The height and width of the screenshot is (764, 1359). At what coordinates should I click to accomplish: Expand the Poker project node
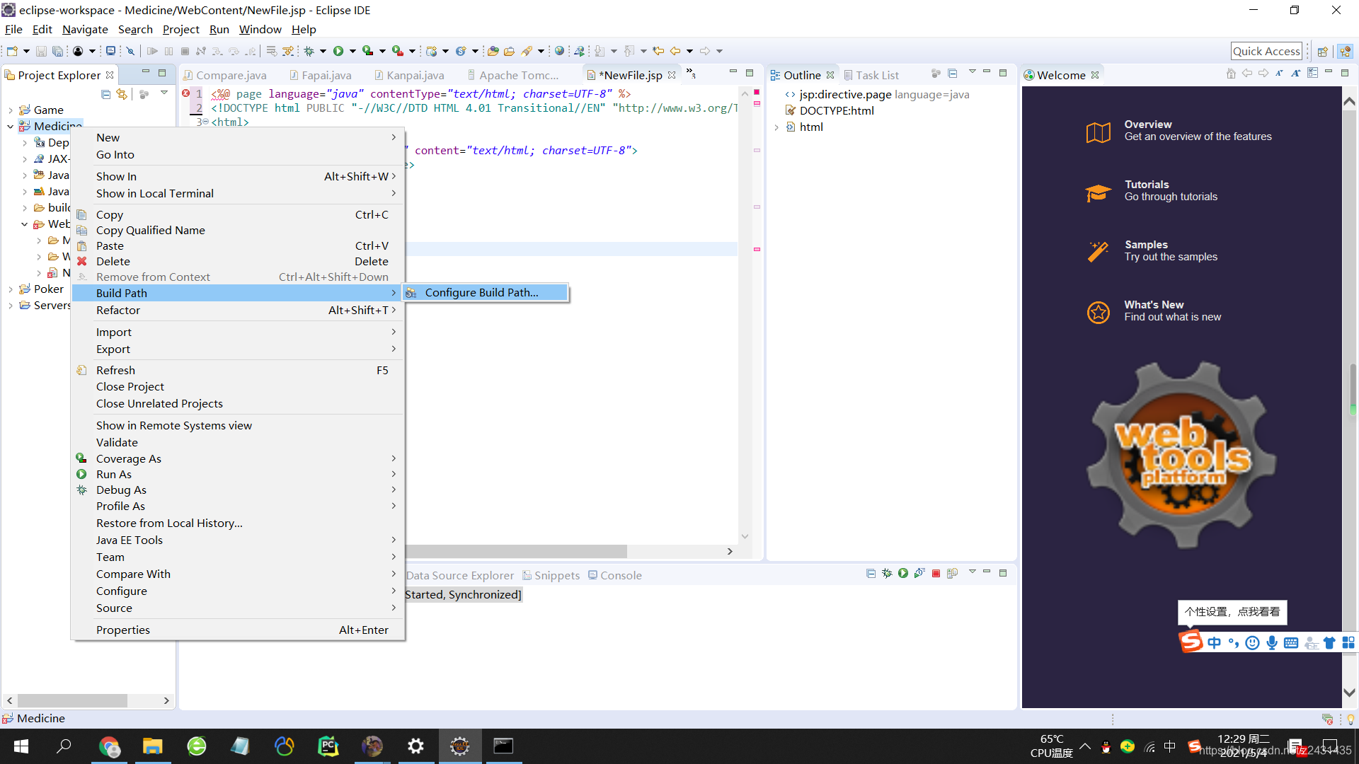[x=11, y=289]
